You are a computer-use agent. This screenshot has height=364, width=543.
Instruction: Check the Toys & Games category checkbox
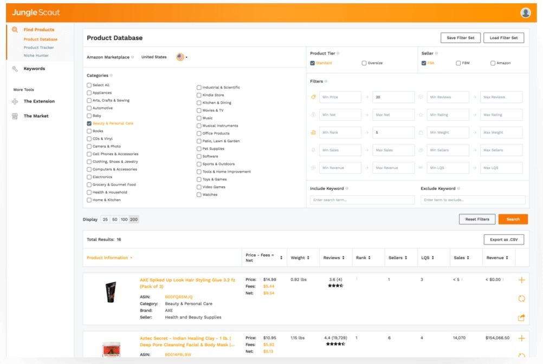point(199,180)
